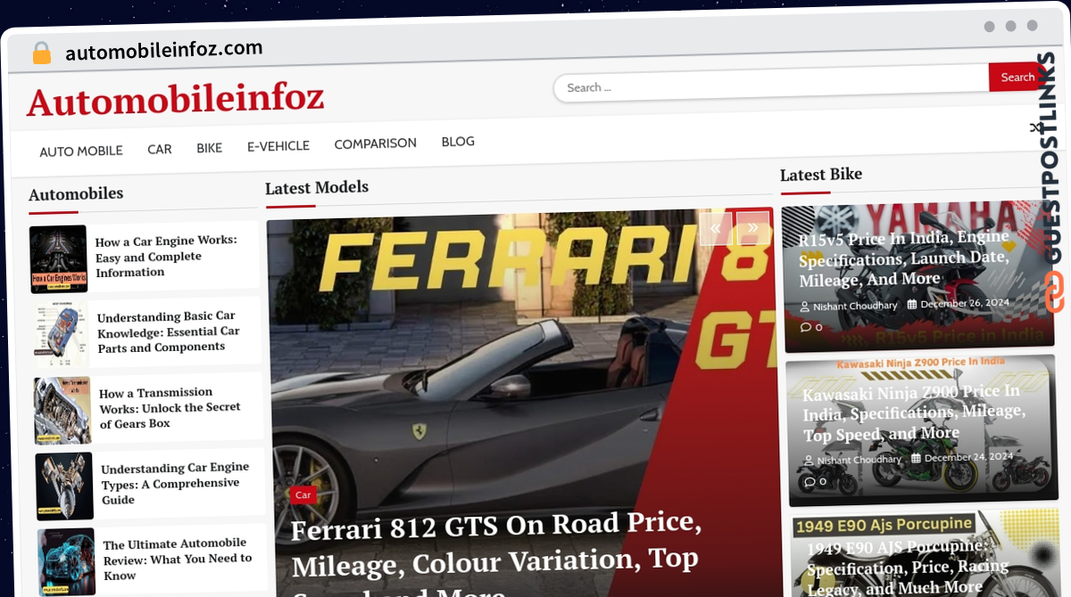Open 'Understanding Car Engine Types' guide
This screenshot has width=1071, height=597.
point(175,483)
